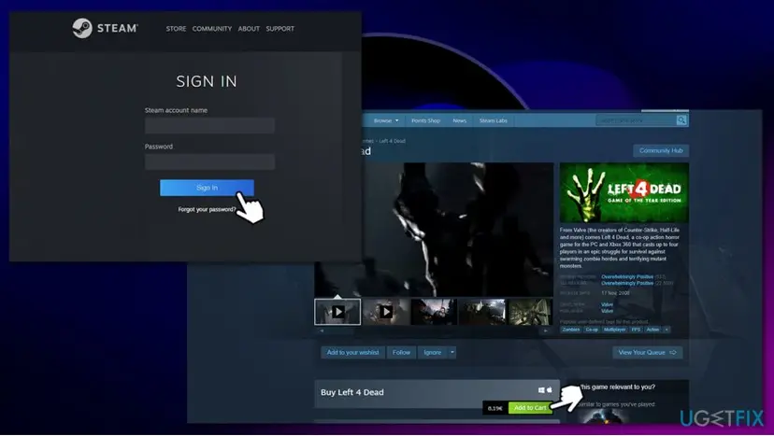Image resolution: width=774 pixels, height=436 pixels.
Task: Open the Steam Labs tab
Action: pos(494,120)
